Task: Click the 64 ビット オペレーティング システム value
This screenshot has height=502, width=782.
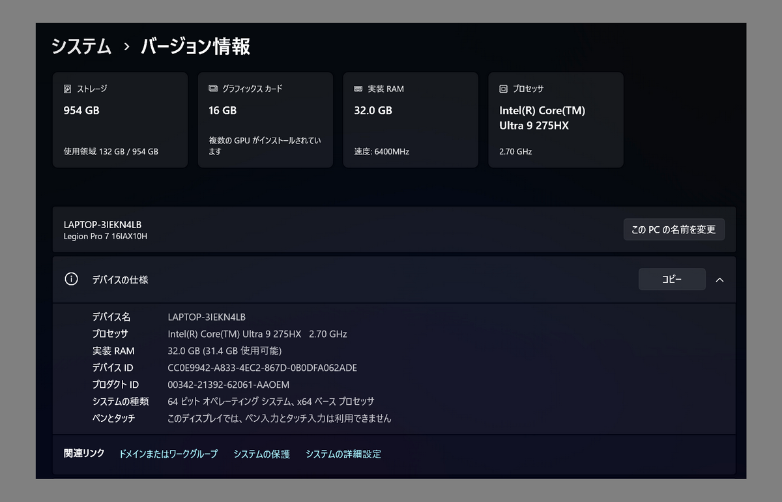Action: coord(271,402)
